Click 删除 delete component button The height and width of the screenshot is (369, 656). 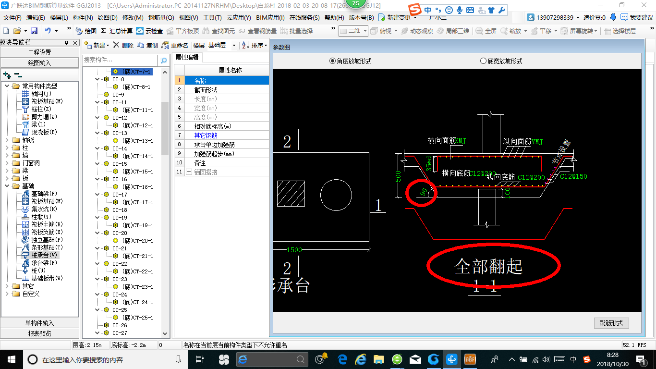123,45
